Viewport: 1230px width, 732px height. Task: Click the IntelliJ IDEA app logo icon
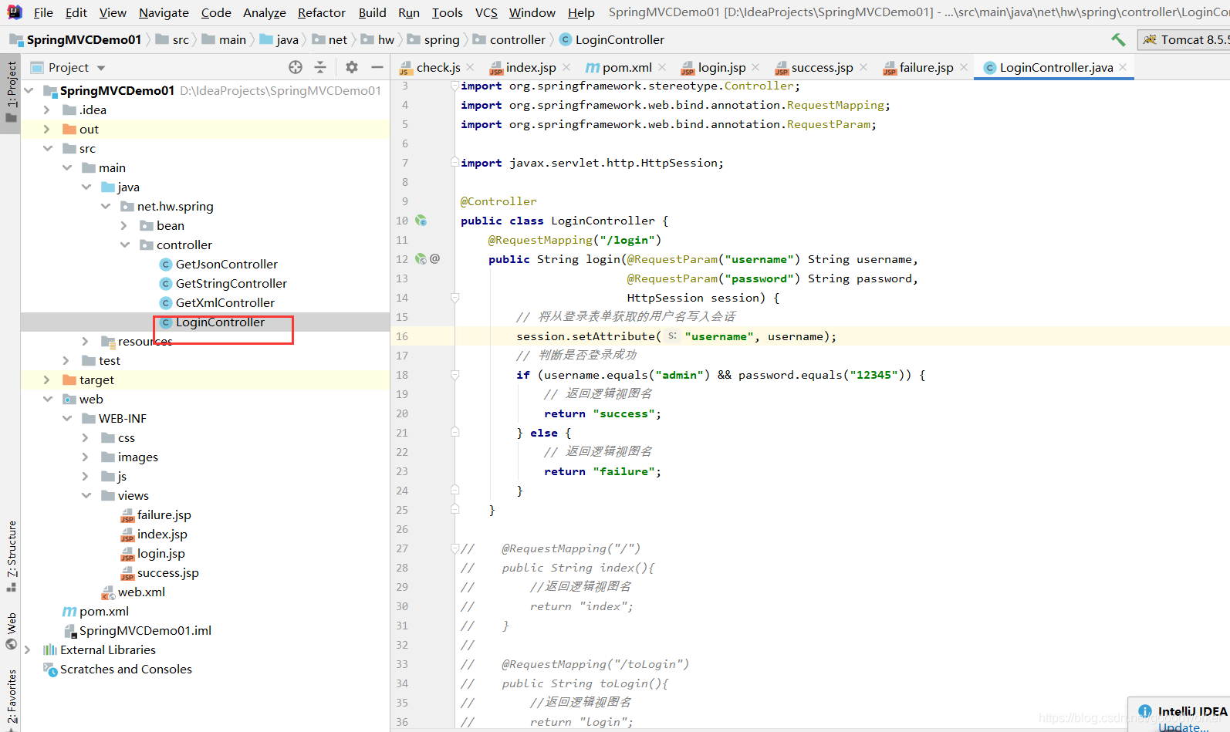[14, 12]
